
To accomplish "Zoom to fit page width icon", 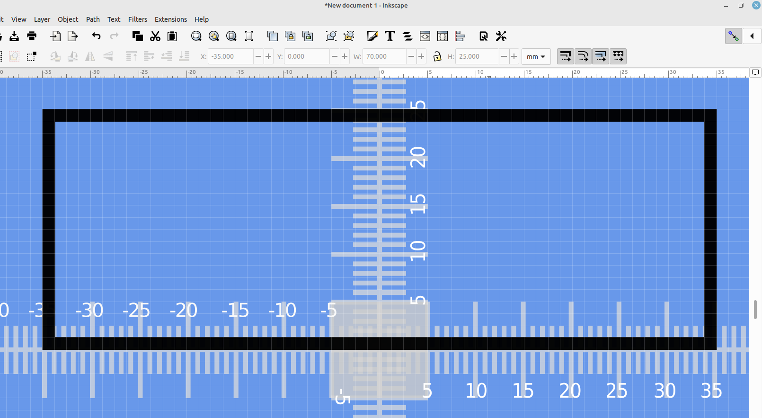I will pos(249,36).
